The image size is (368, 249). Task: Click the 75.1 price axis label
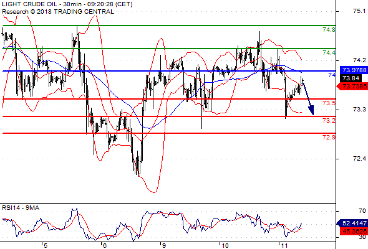click(x=359, y=11)
